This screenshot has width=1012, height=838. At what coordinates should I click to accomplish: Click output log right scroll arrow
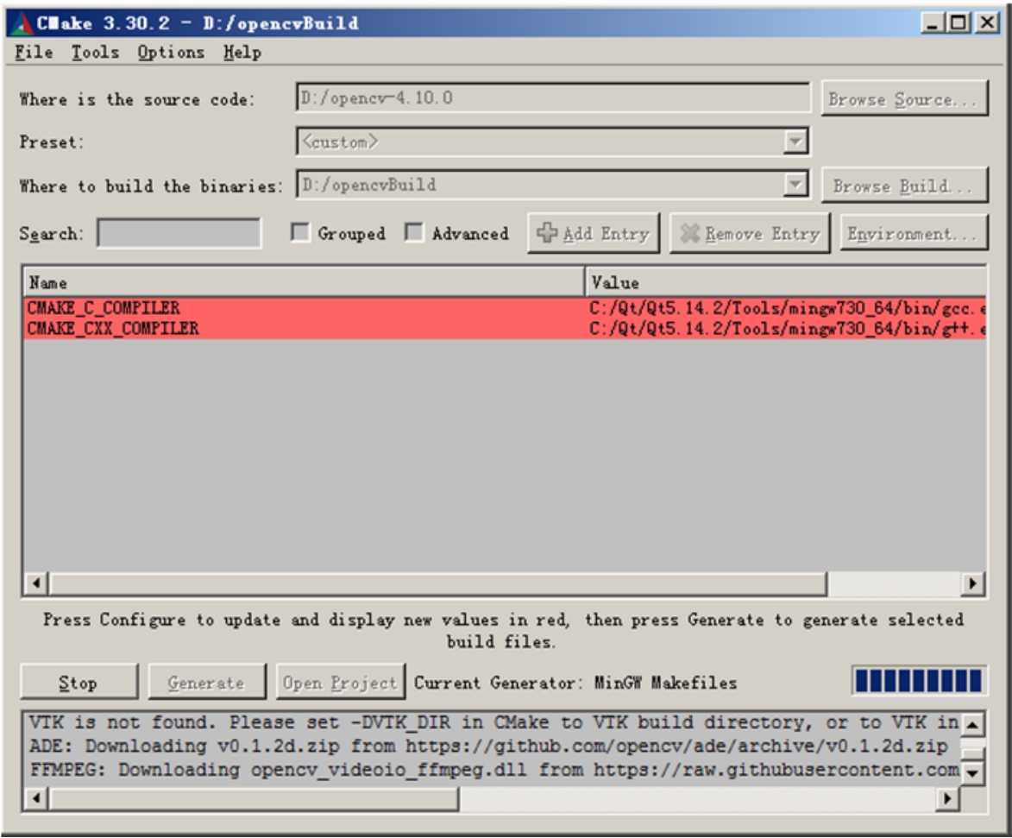tap(946, 798)
